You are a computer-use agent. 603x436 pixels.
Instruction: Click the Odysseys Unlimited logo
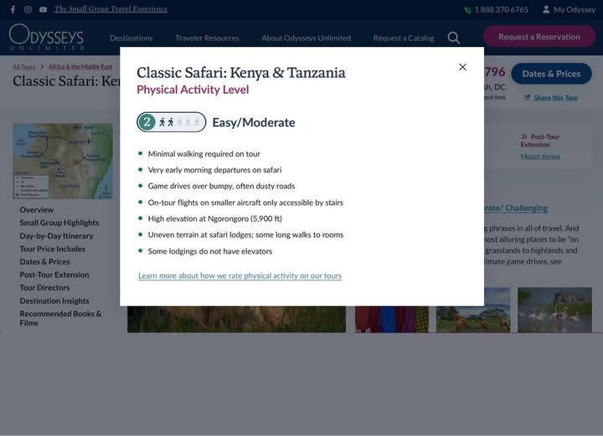point(47,38)
